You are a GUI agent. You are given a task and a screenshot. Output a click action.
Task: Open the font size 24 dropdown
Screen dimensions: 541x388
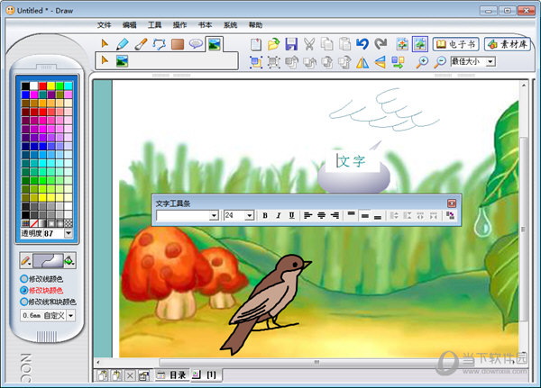[250, 216]
